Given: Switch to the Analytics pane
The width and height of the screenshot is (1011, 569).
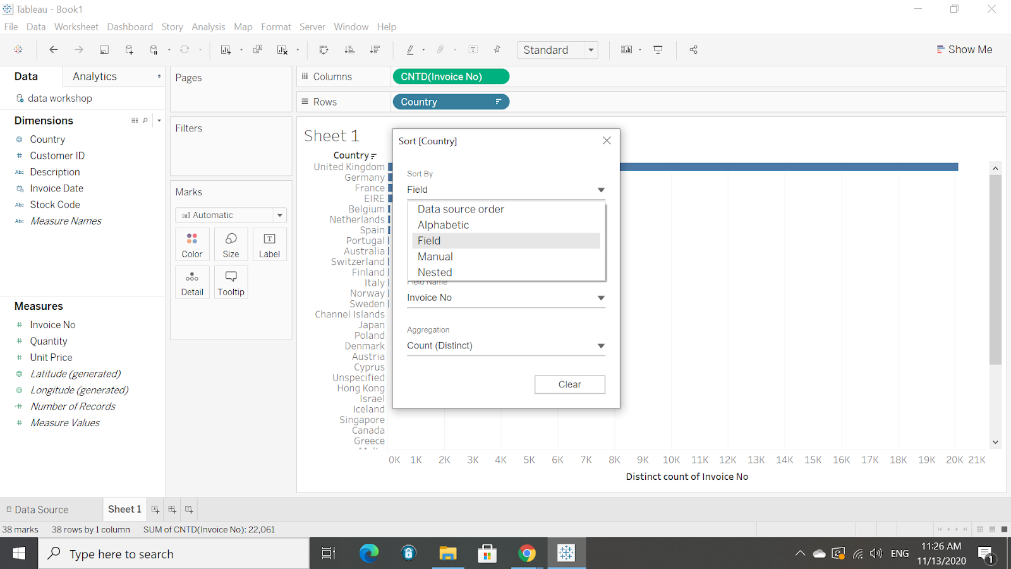Looking at the screenshot, I should [94, 76].
